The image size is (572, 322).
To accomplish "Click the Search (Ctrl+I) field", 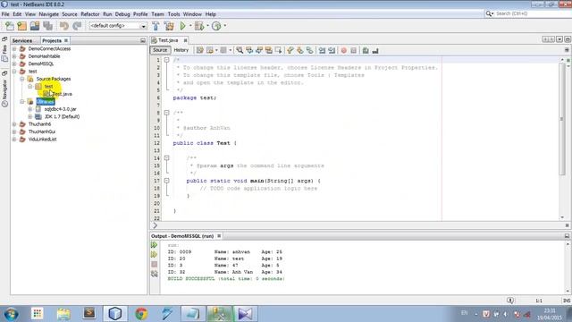I will pyautogui.click(x=528, y=13).
